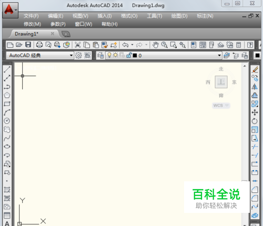Switch to the Drawing1 file tab
Image resolution: width=263 pixels, height=226 pixels.
(x=26, y=34)
